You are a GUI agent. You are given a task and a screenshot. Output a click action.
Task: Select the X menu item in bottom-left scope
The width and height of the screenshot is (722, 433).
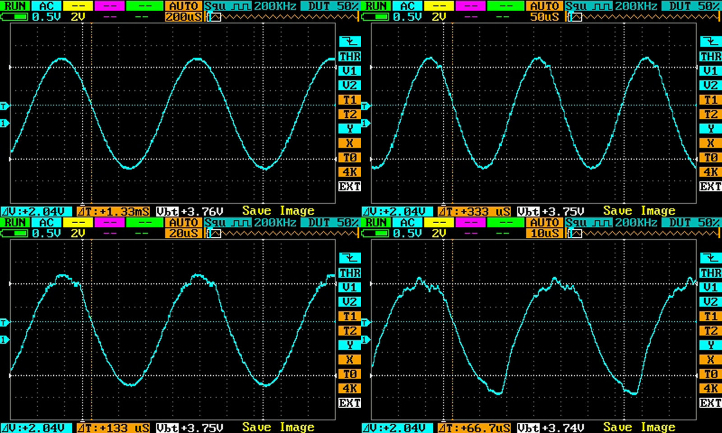[350, 359]
